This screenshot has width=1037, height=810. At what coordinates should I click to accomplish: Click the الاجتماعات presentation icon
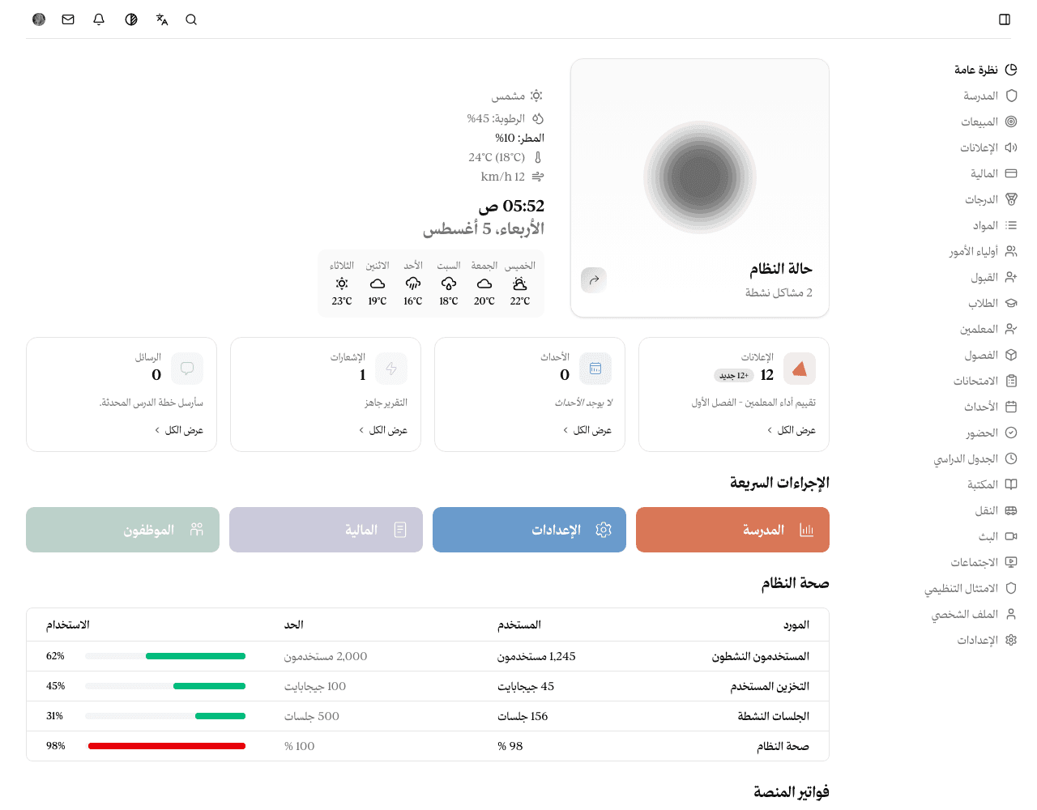click(1011, 562)
